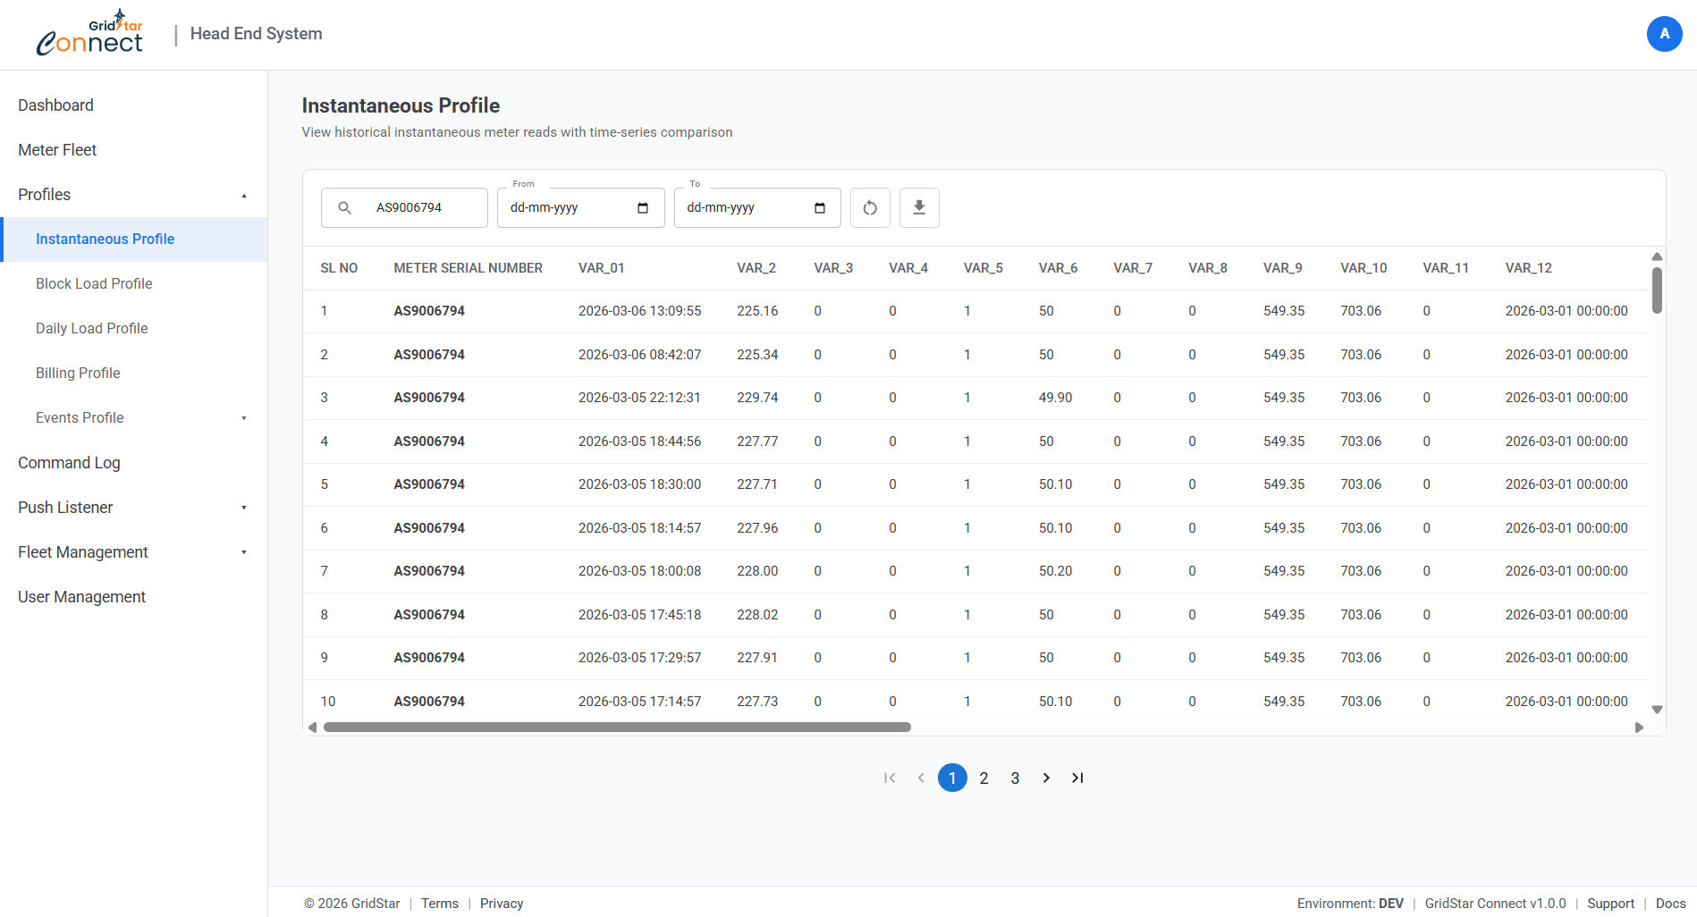Open the From date calendar picker
This screenshot has height=917, width=1697.
click(x=642, y=207)
